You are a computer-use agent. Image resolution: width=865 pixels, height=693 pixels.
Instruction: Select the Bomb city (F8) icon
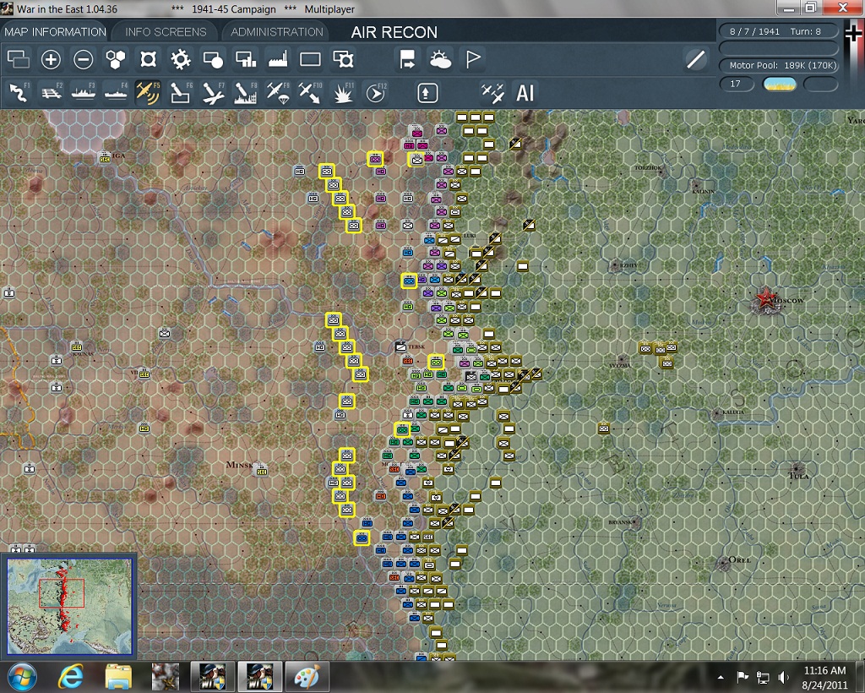246,93
